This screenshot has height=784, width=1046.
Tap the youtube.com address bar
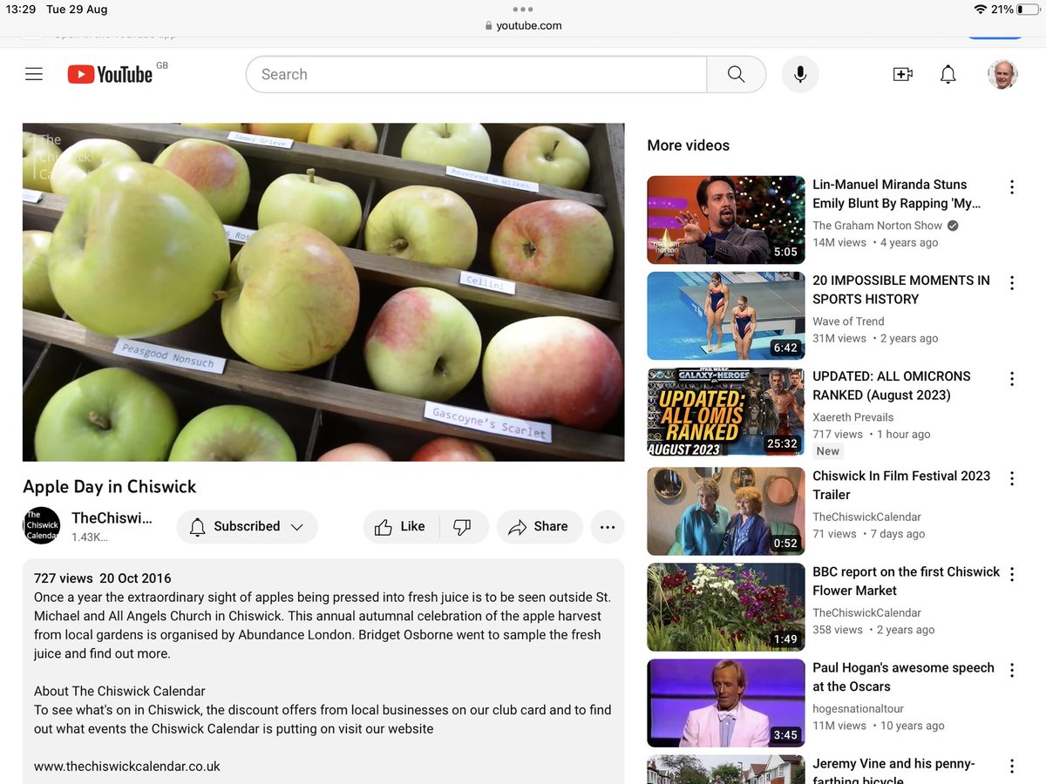(523, 25)
